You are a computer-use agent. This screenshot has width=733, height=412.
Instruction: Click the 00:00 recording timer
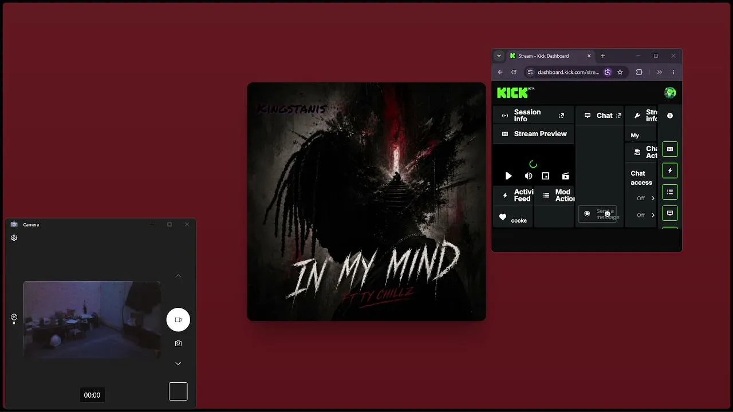[92, 395]
